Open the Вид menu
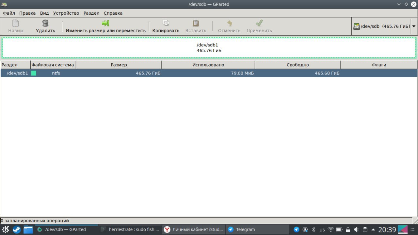The width and height of the screenshot is (418, 235). tap(44, 13)
